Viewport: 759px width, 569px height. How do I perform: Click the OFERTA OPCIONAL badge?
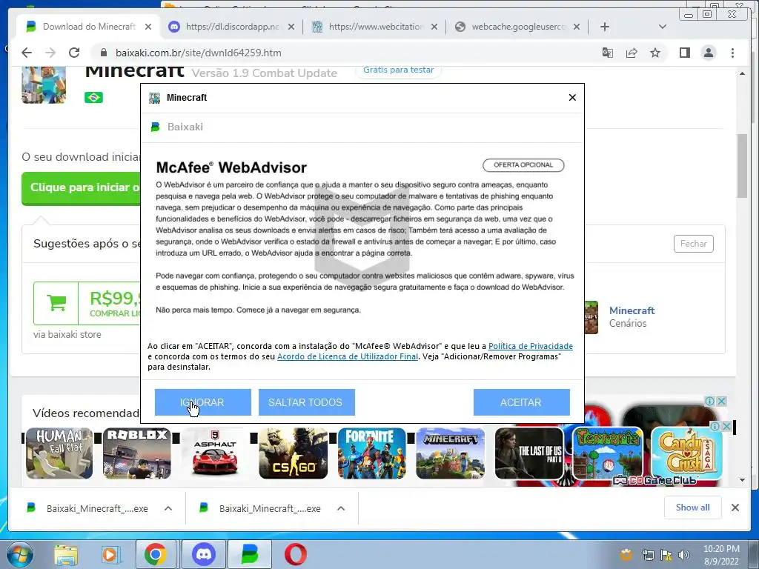[523, 165]
